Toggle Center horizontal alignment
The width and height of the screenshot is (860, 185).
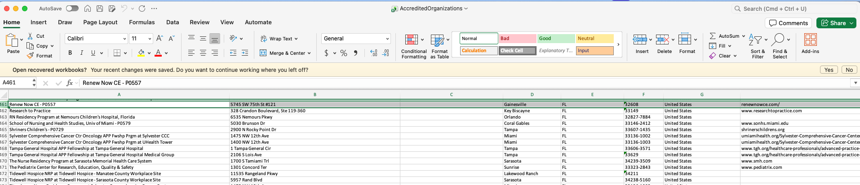click(203, 53)
